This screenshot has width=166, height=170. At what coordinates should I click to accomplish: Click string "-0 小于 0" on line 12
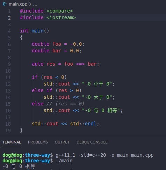(97, 84)
